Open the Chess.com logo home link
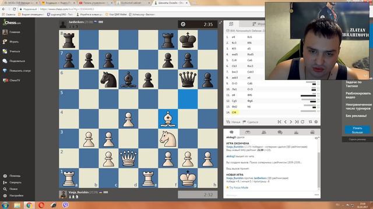The height and width of the screenshot is (209, 373). click(12, 23)
